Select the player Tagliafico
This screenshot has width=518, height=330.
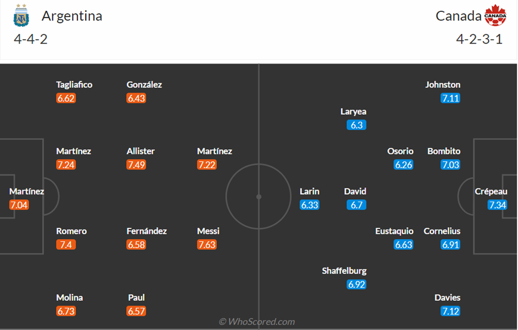point(74,85)
